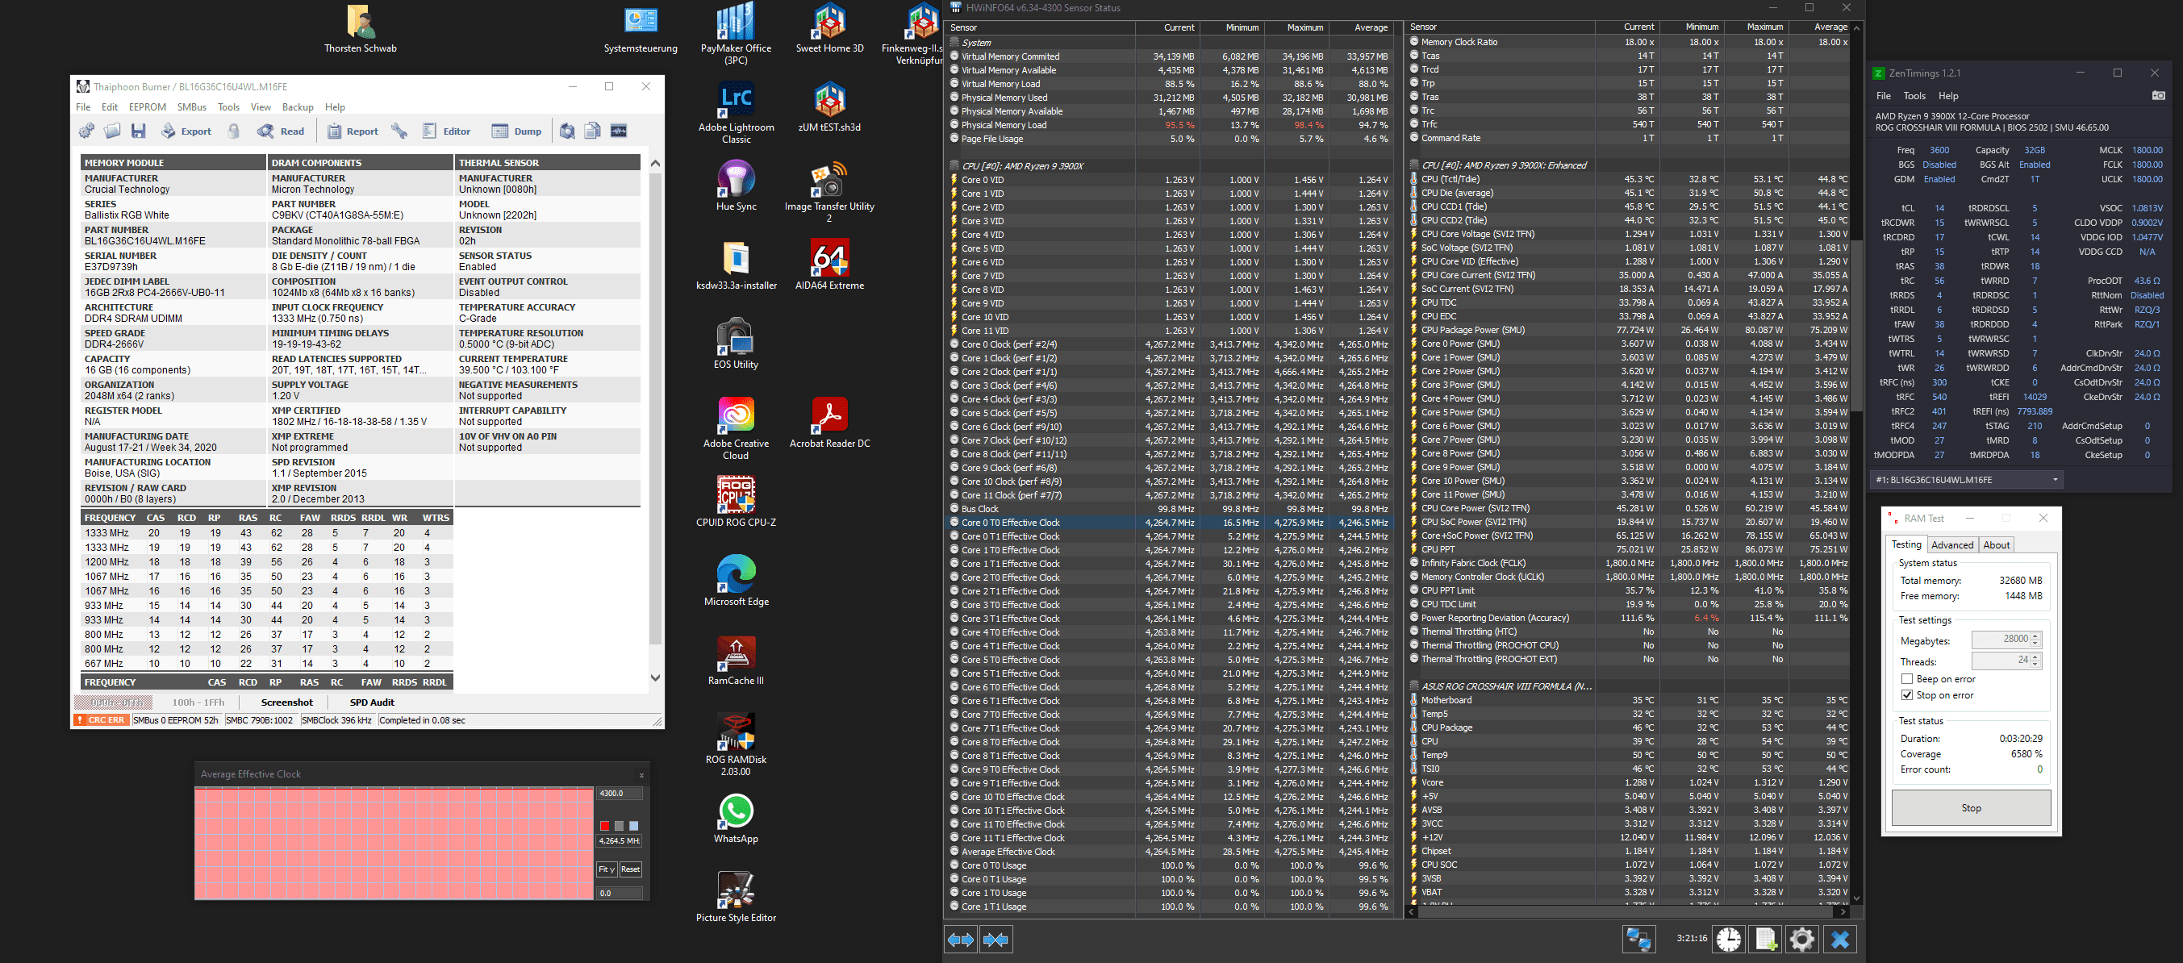This screenshot has width=2183, height=963.
Task: Open the gears settings icon in Thaiphoon Burner toolbar
Action: [x=86, y=131]
